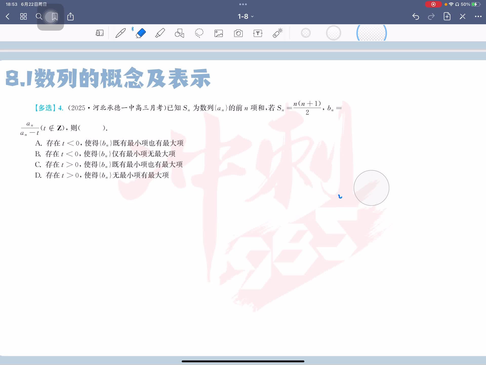Activate the Laser pointer tool
The width and height of the screenshot is (486, 365).
pyautogui.click(x=277, y=33)
